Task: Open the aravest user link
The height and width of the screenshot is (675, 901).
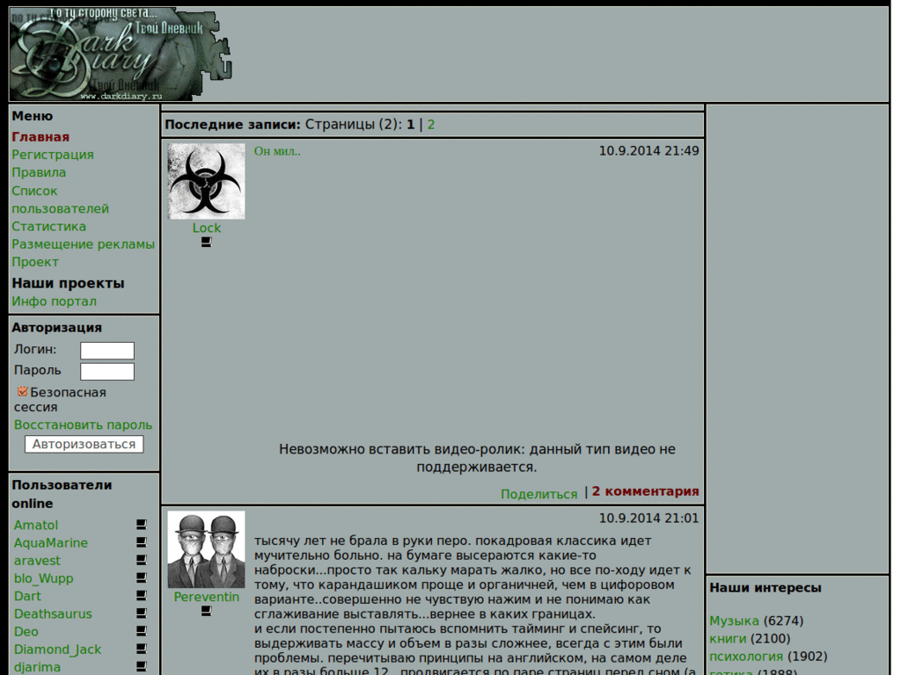Action: click(37, 561)
